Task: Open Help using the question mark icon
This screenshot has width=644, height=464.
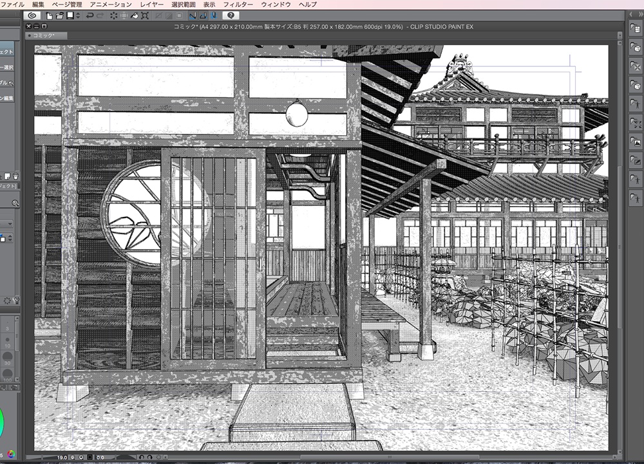Action: coord(231,16)
